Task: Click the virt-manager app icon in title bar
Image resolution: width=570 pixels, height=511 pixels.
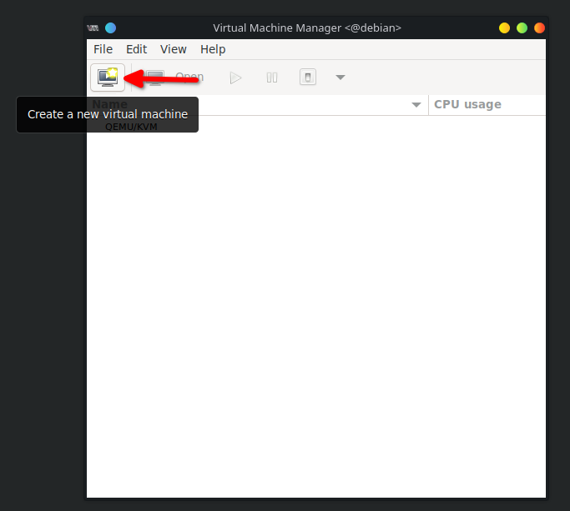Action: pyautogui.click(x=93, y=28)
